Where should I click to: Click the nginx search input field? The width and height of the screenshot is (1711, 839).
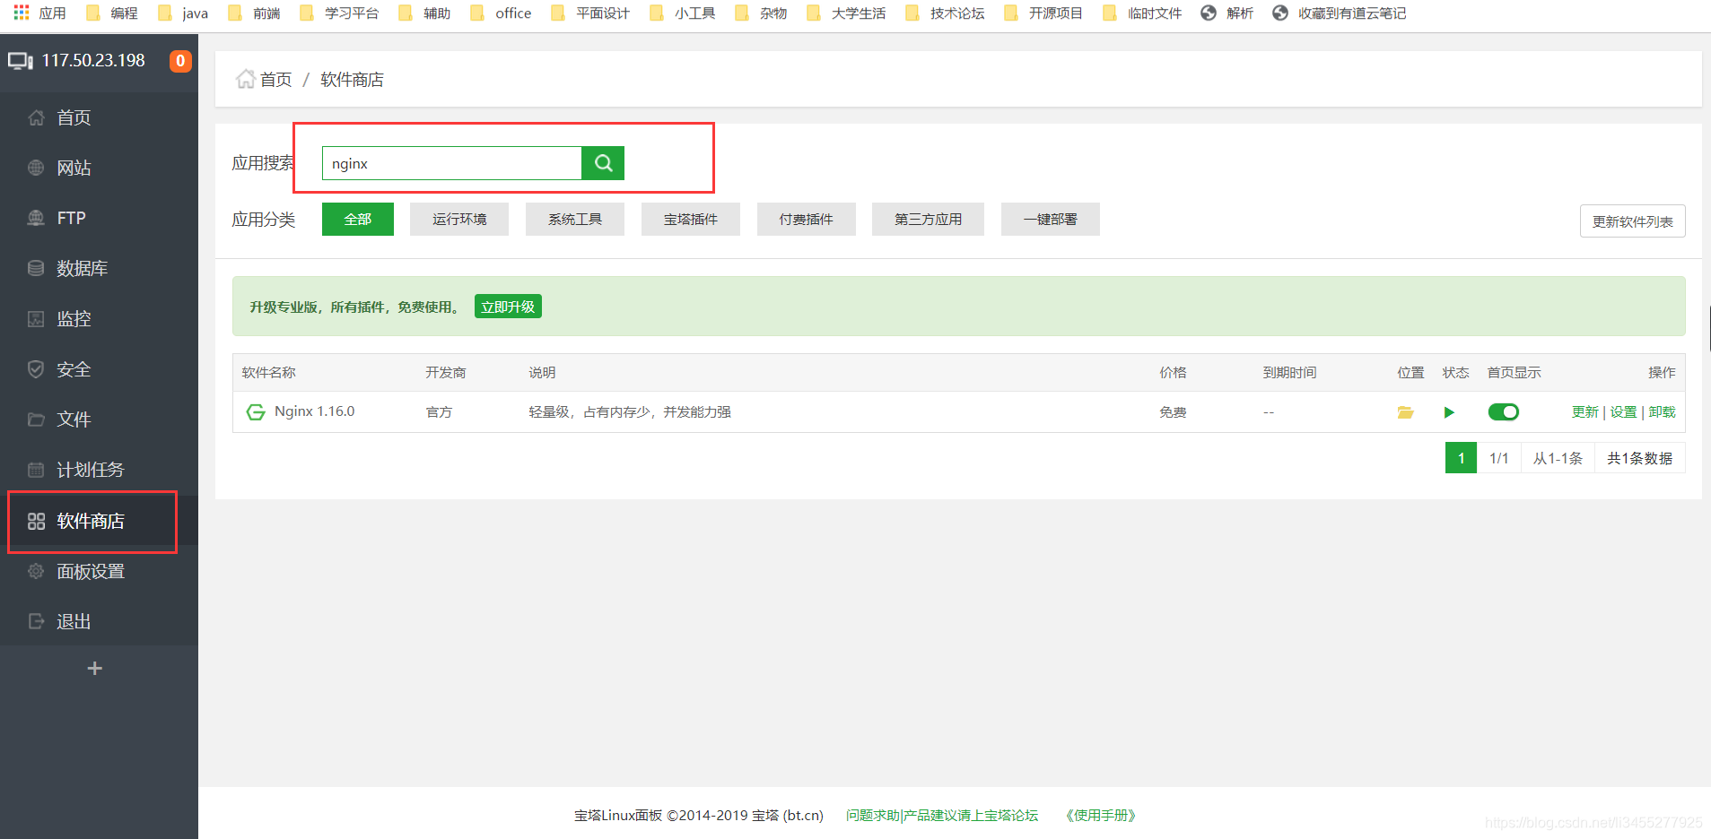[x=452, y=163]
